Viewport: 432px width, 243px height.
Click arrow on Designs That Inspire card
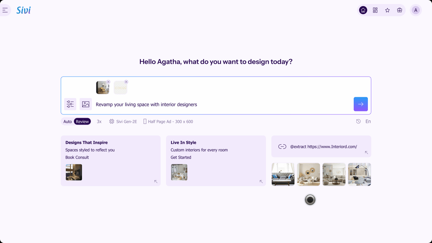tap(156, 182)
